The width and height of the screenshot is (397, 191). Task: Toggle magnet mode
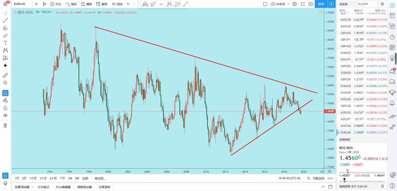pos(5,93)
